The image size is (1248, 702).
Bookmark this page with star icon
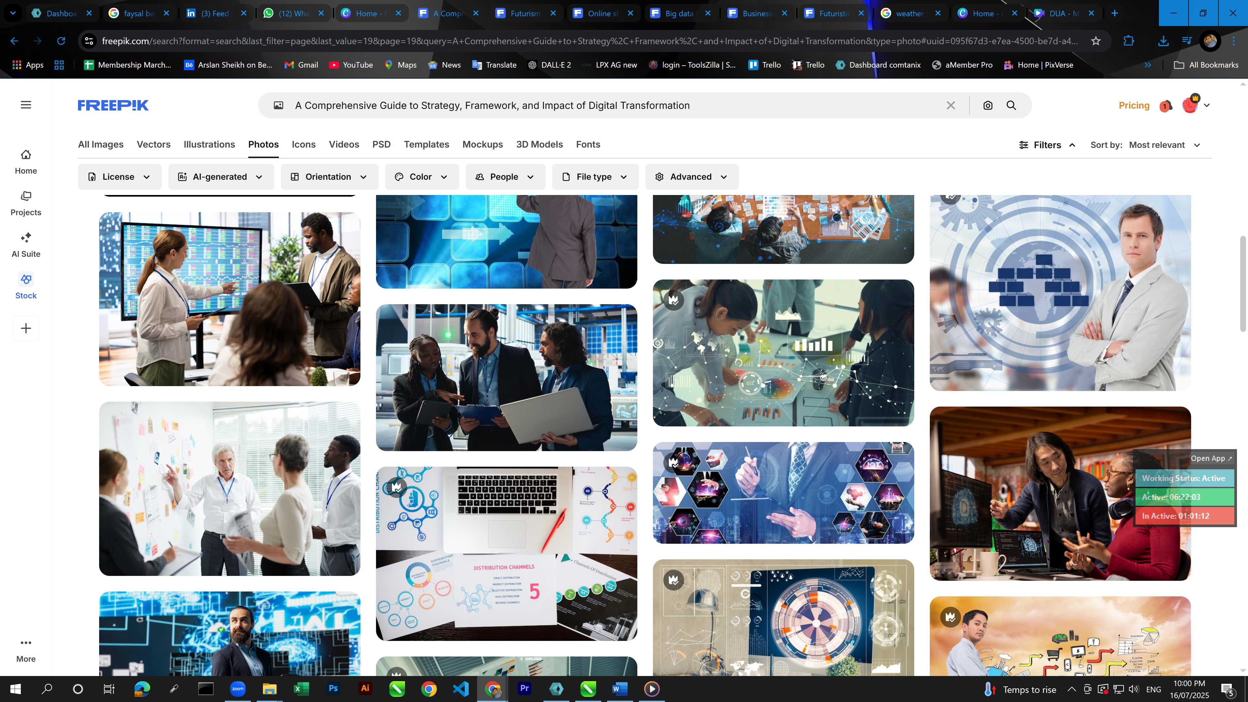click(x=1096, y=41)
